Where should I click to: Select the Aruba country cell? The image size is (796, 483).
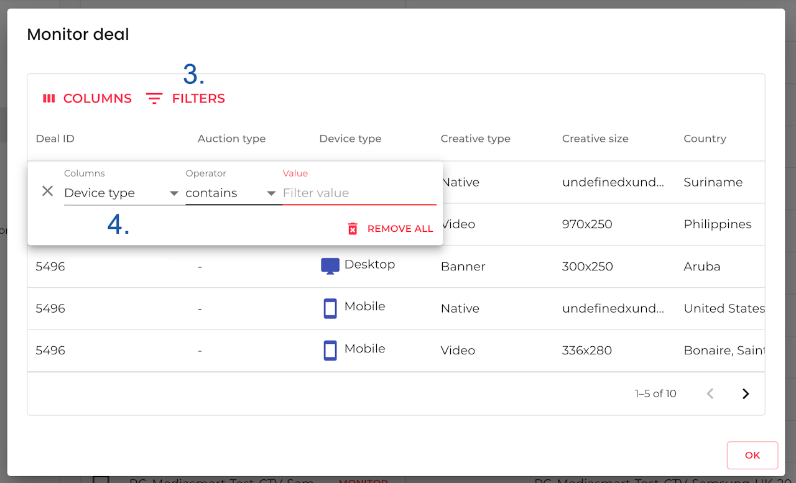point(702,267)
